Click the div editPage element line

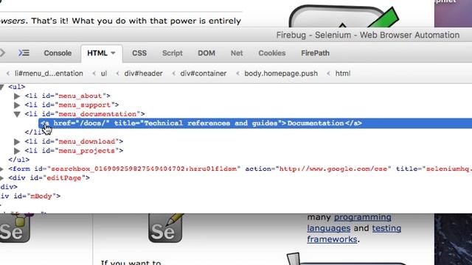pyautogui.click(x=49, y=178)
